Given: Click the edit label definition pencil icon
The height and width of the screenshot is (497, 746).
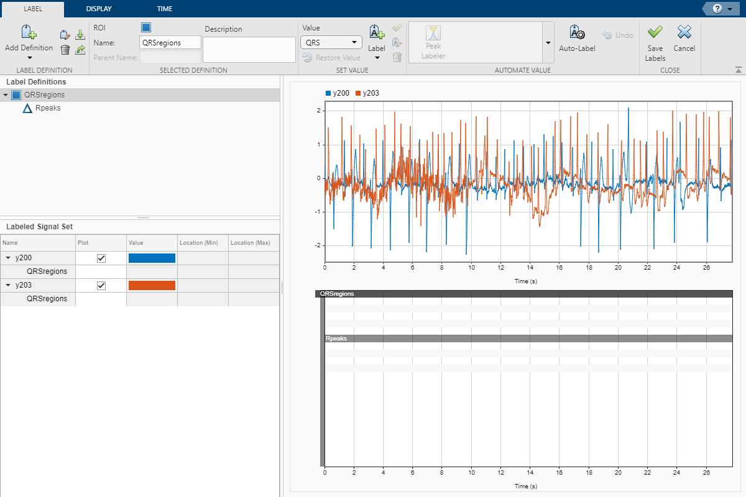Looking at the screenshot, I should point(65,35).
